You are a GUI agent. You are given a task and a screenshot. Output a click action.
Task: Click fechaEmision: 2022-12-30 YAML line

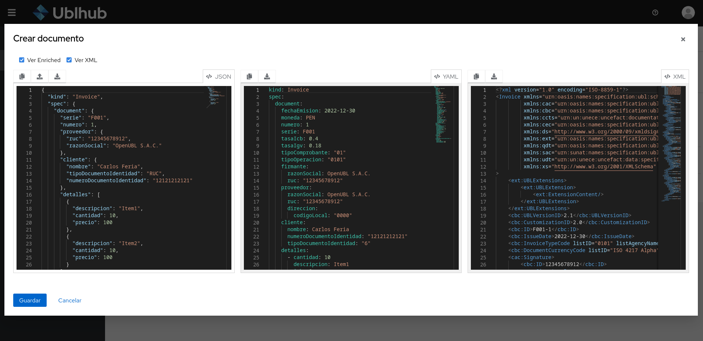(x=318, y=111)
